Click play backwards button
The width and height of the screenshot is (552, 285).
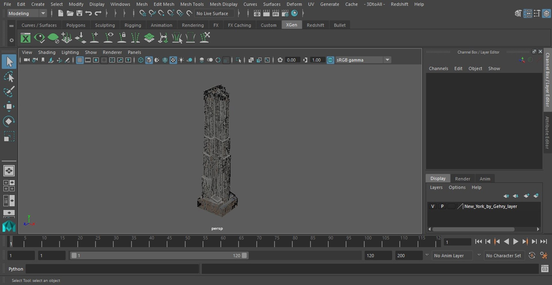[x=506, y=242]
